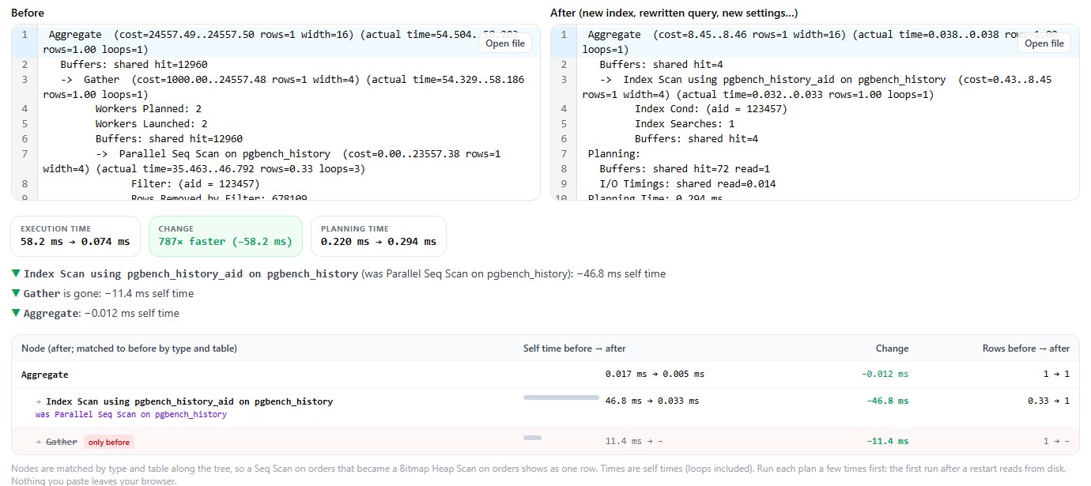The width and height of the screenshot is (1091, 486).
Task: Click green down arrow beside Gather is gone
Action: click(x=17, y=293)
